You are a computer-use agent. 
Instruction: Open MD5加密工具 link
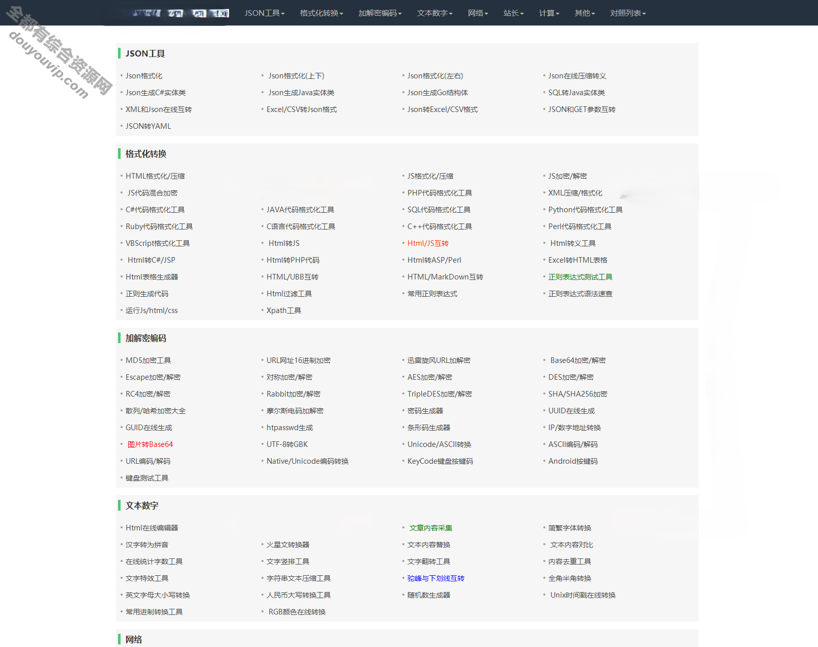click(x=149, y=360)
